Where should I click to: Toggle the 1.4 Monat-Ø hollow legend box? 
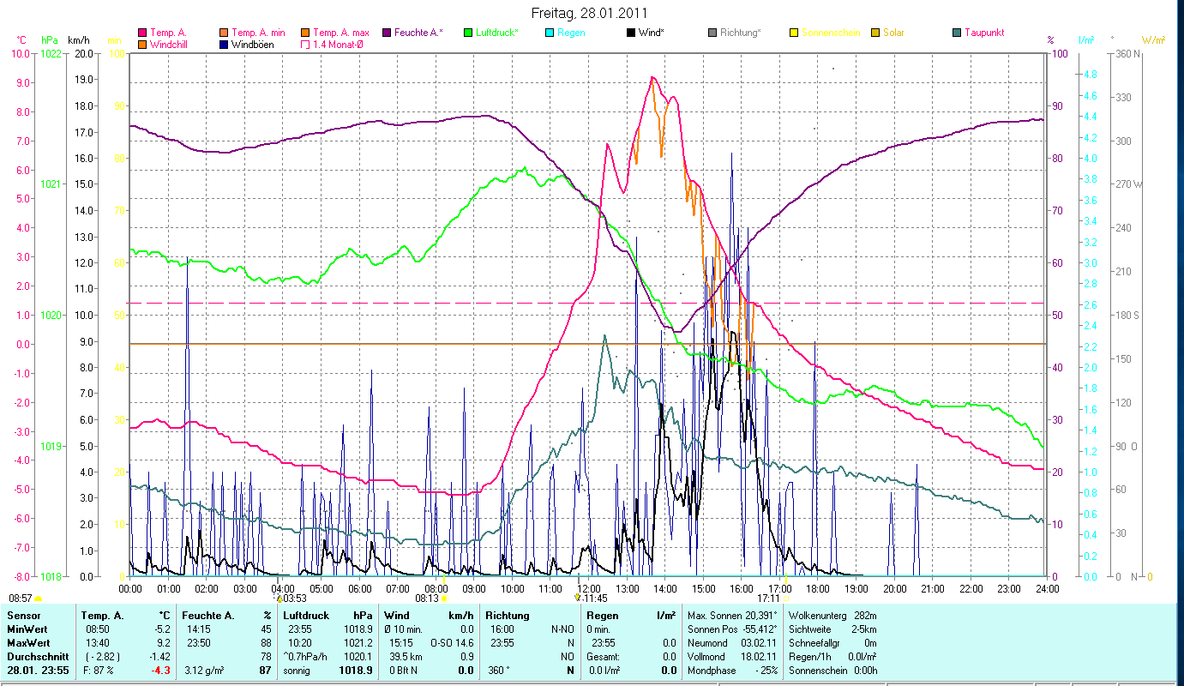(x=305, y=45)
